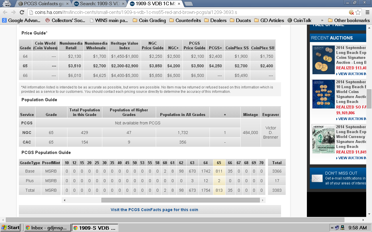Open the World Currency auction thumbnail
Screen dimensions: 372x232
[323, 139]
